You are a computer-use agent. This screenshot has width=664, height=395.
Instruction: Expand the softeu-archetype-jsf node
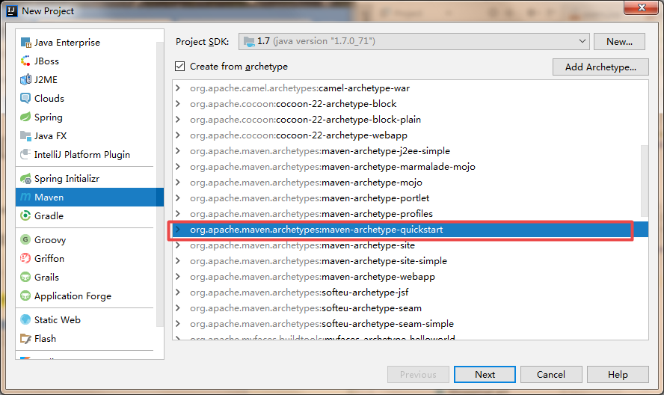click(178, 292)
